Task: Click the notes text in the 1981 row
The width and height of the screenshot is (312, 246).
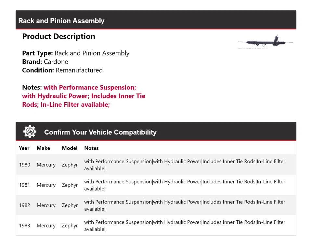Action: 185,185
